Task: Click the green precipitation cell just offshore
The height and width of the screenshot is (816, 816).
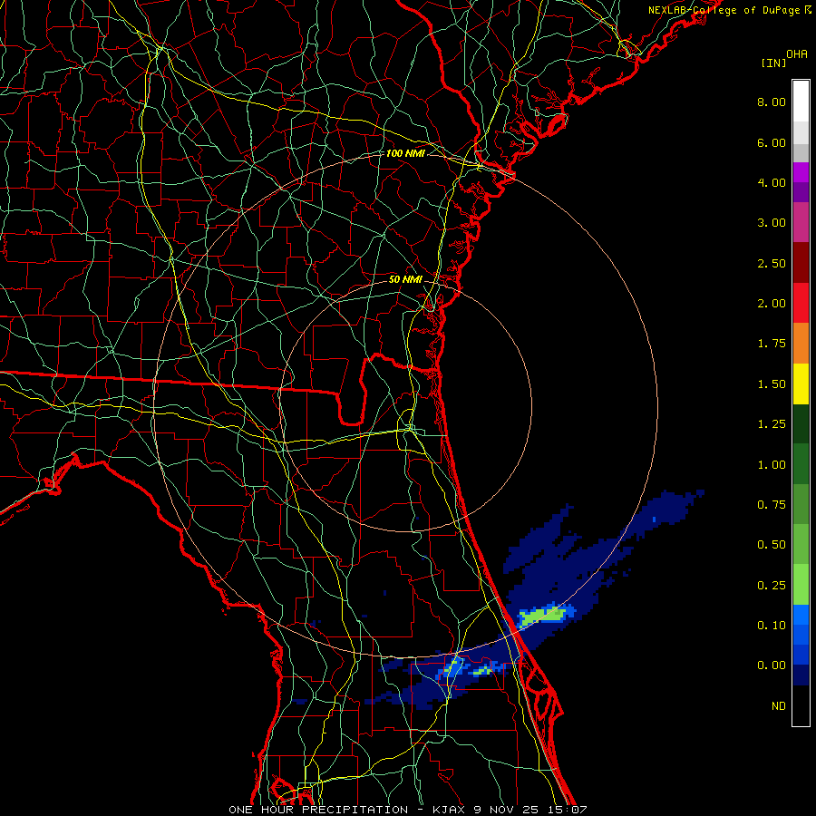Action: (x=542, y=616)
